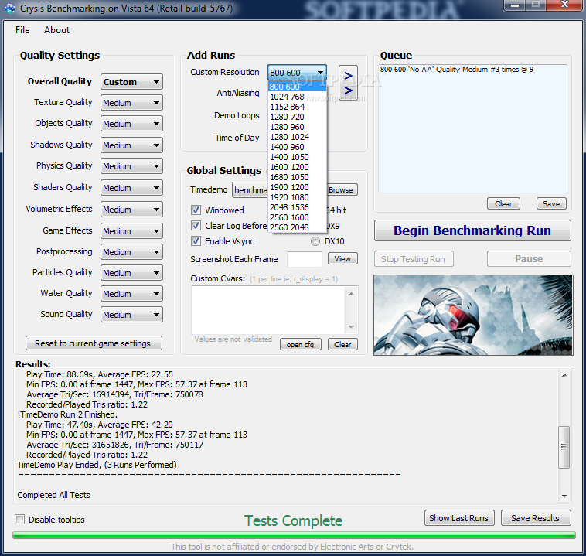Select 2560 1600 resolution option
This screenshot has width=586, height=556.
point(297,217)
